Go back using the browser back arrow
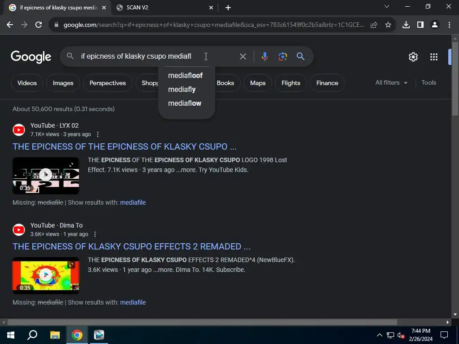 (x=10, y=25)
